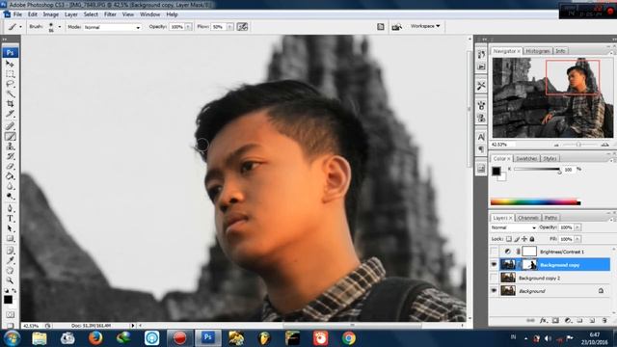
Task: Click the Create new layer icon
Action: [x=592, y=321]
